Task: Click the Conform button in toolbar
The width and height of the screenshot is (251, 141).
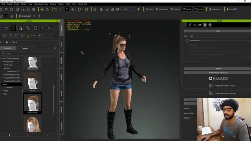Action: [x=175, y=9]
